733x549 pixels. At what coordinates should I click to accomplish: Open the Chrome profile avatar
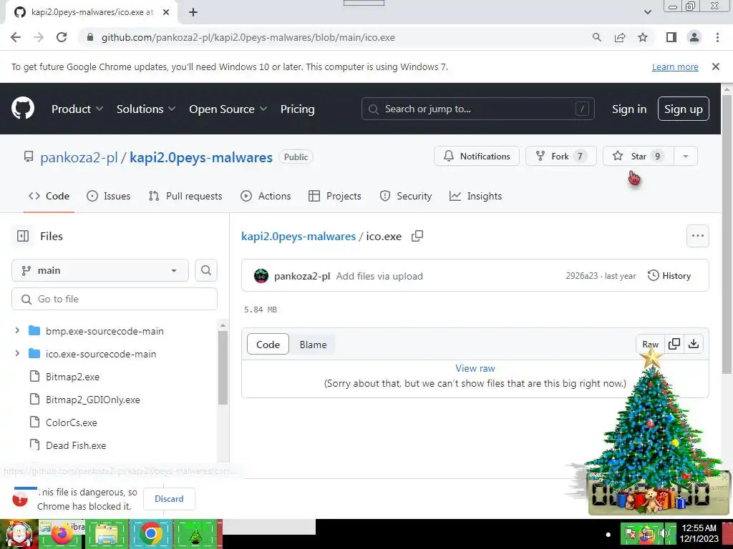tap(694, 37)
